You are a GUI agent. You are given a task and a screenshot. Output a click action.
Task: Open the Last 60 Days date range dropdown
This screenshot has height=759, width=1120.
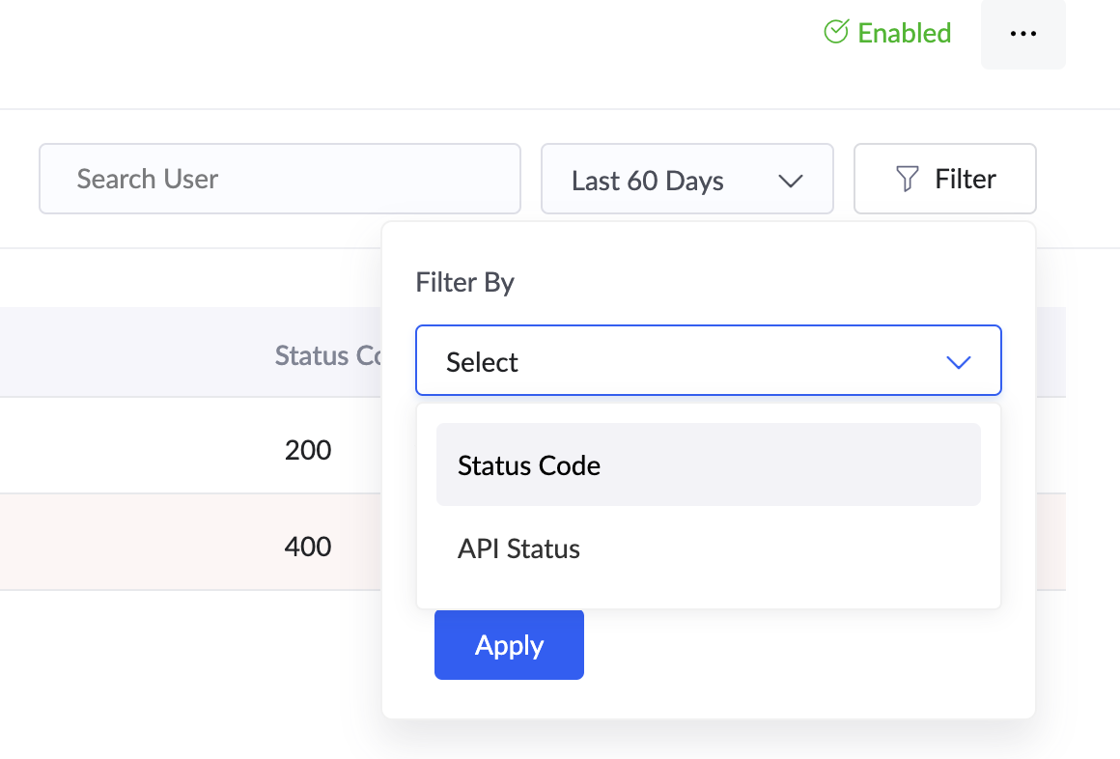point(686,180)
